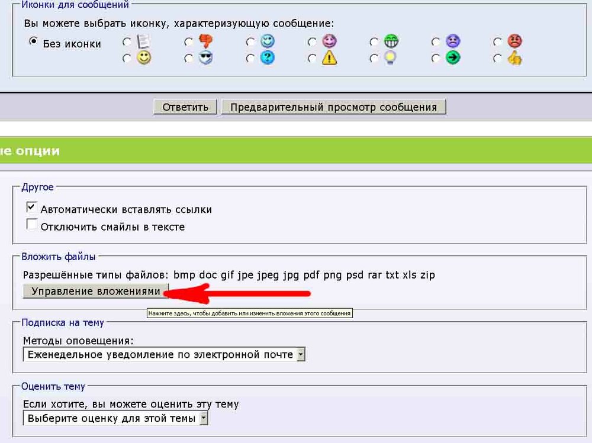592x443 pixels.
Task: Select radio button beside pink blushing smiley
Action: (312, 42)
